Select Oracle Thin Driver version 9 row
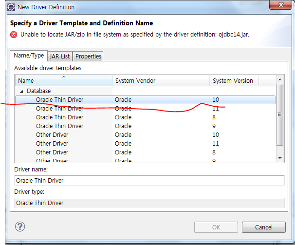 pyautogui.click(x=145, y=126)
